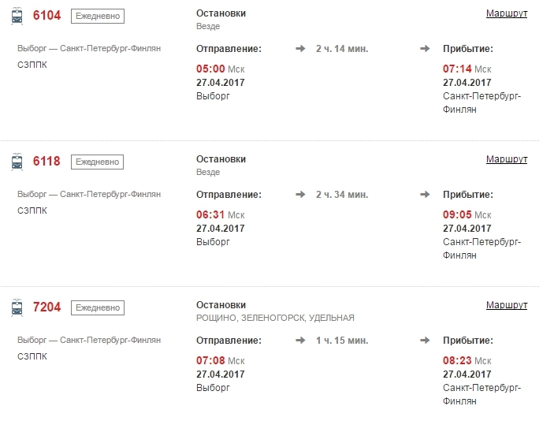
Task: Select train number 6104
Action: pos(46,16)
